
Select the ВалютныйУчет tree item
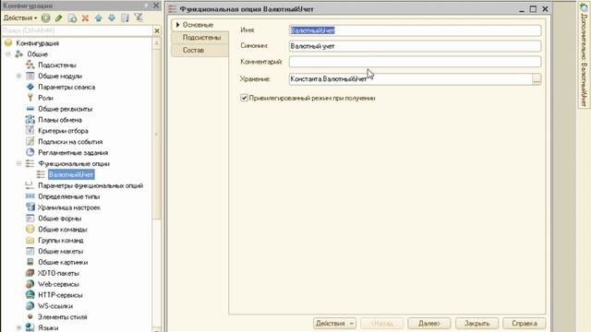coord(71,174)
